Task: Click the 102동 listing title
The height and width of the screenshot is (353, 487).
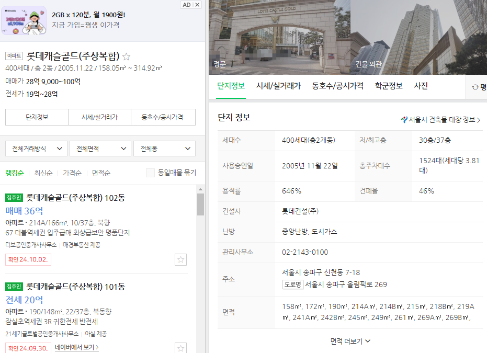Action: [75, 198]
